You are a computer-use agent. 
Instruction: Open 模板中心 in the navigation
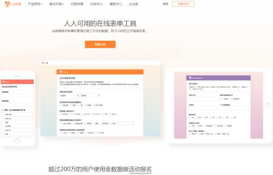pos(116,4)
